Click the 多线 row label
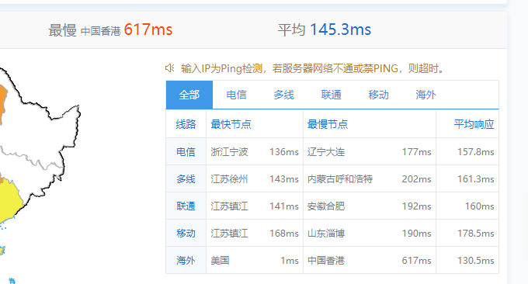 click(186, 179)
